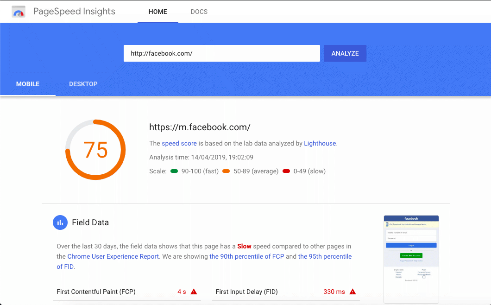Click the m.facebook.com page preview thumbnail

[x=411, y=259]
